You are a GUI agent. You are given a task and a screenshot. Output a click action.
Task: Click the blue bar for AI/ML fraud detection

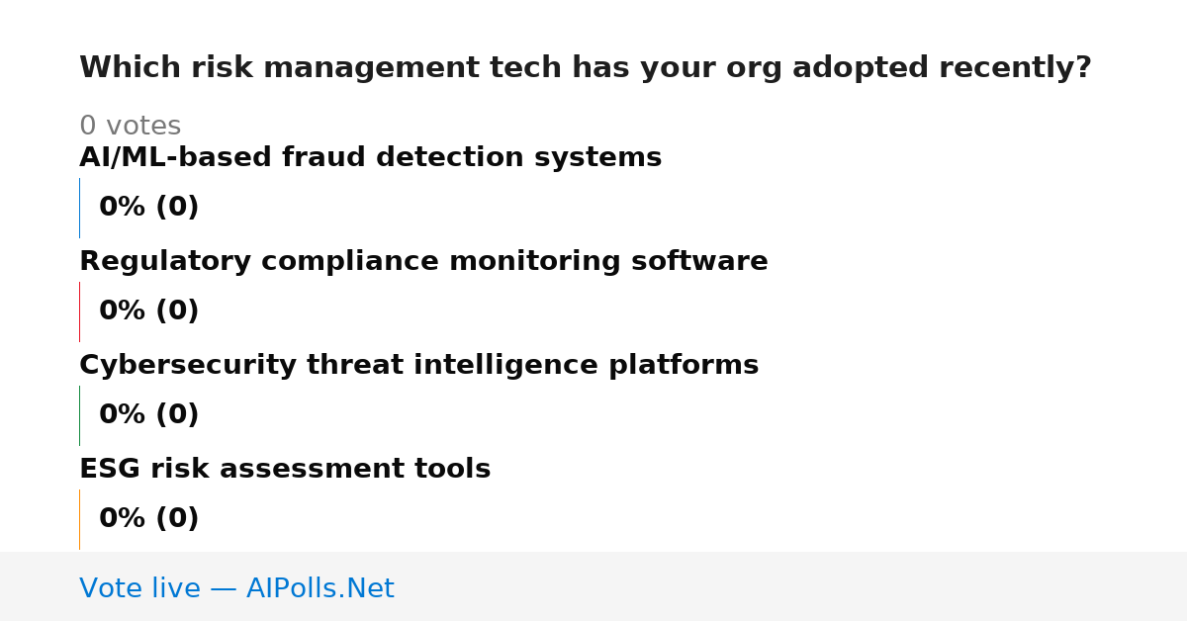click(79, 208)
